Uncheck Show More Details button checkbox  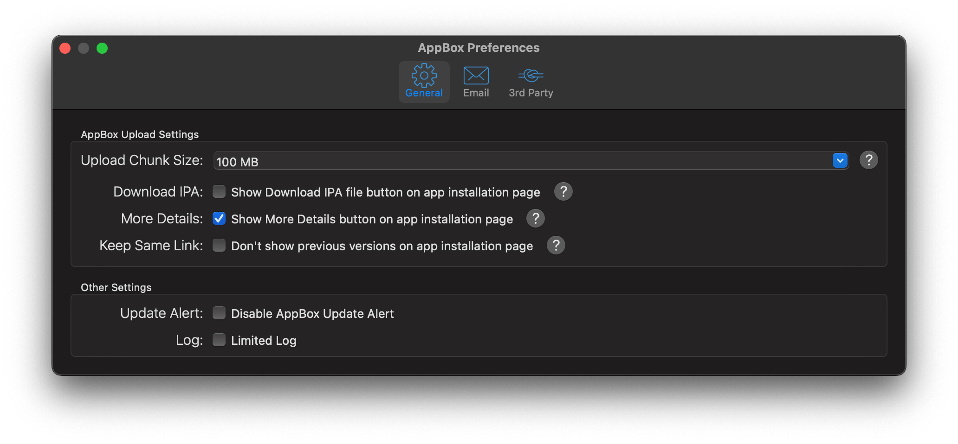click(219, 218)
